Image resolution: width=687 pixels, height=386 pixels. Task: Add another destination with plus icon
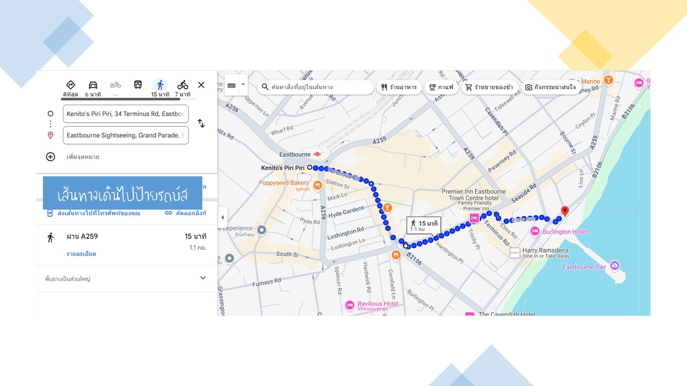point(50,157)
